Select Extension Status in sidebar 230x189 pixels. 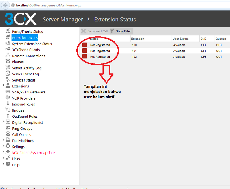[x=25, y=38]
